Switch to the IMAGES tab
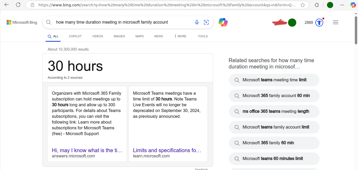Viewport: 358px width, 170px height. [119, 36]
